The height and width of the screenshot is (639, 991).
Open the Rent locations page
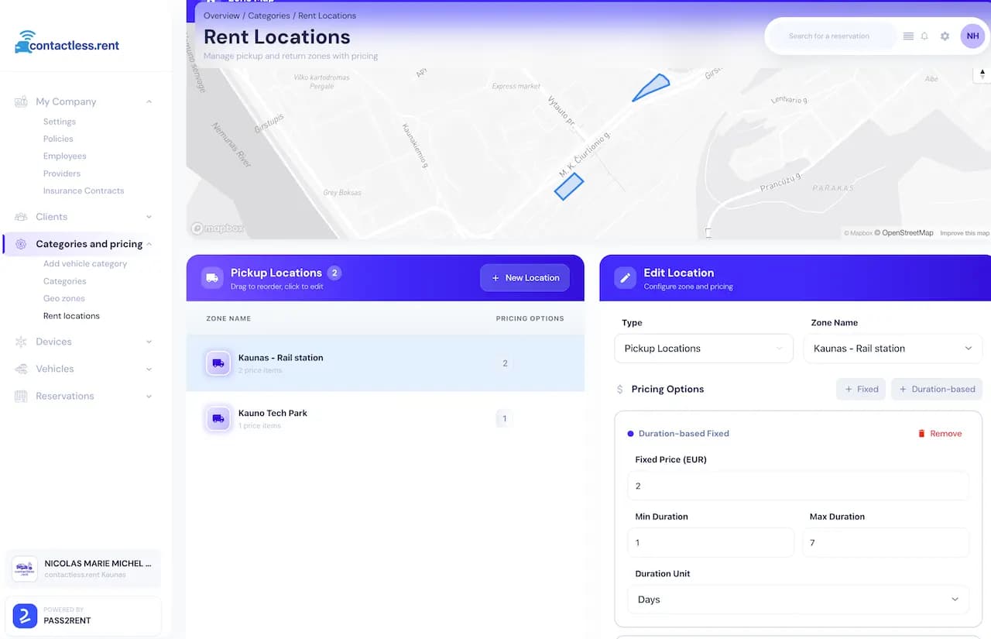coord(71,315)
